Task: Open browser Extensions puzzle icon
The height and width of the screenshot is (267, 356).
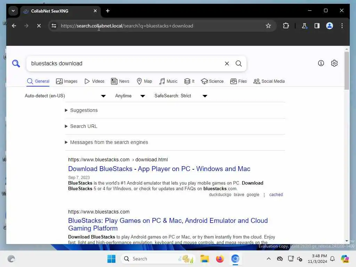Action: (286, 26)
